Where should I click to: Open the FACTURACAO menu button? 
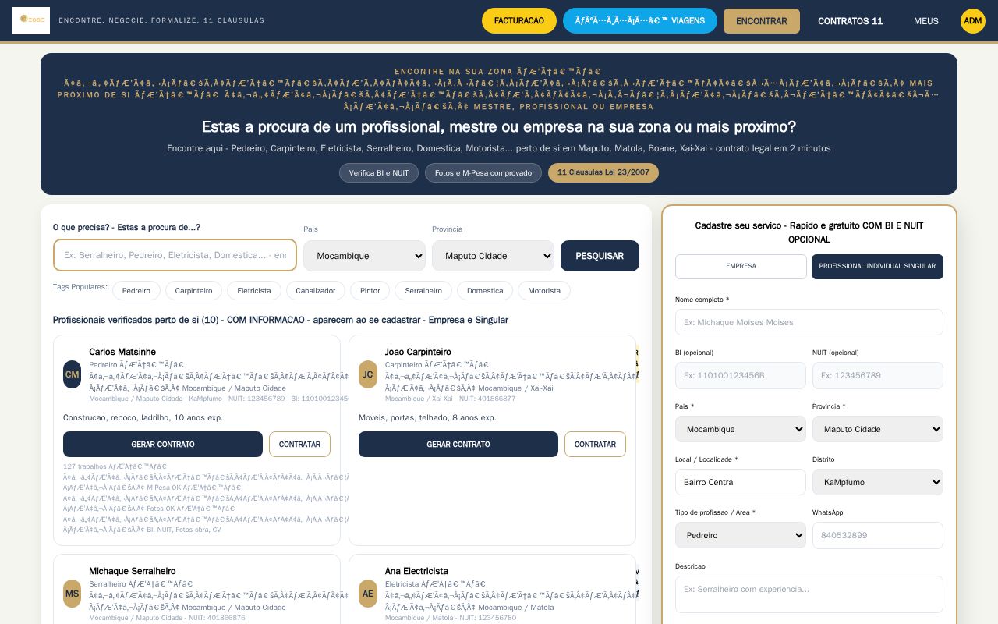pyautogui.click(x=519, y=21)
